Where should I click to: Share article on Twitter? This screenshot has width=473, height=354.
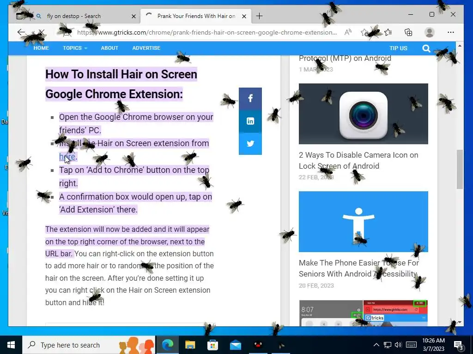click(250, 144)
